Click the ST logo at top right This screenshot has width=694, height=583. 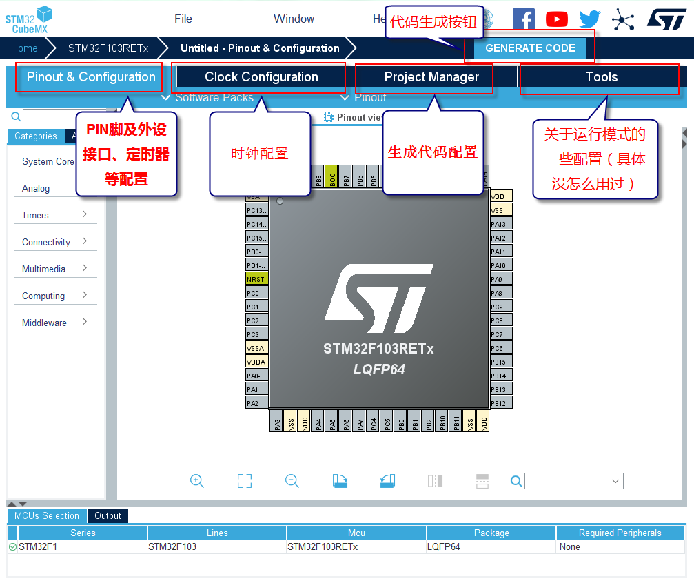pyautogui.click(x=666, y=19)
